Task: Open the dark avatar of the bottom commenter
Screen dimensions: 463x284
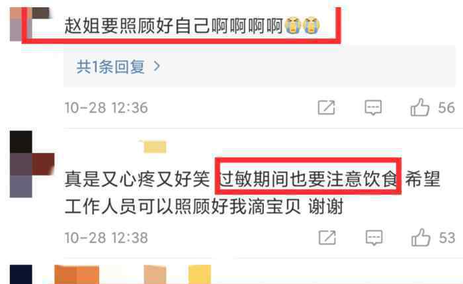Action: coord(21,275)
